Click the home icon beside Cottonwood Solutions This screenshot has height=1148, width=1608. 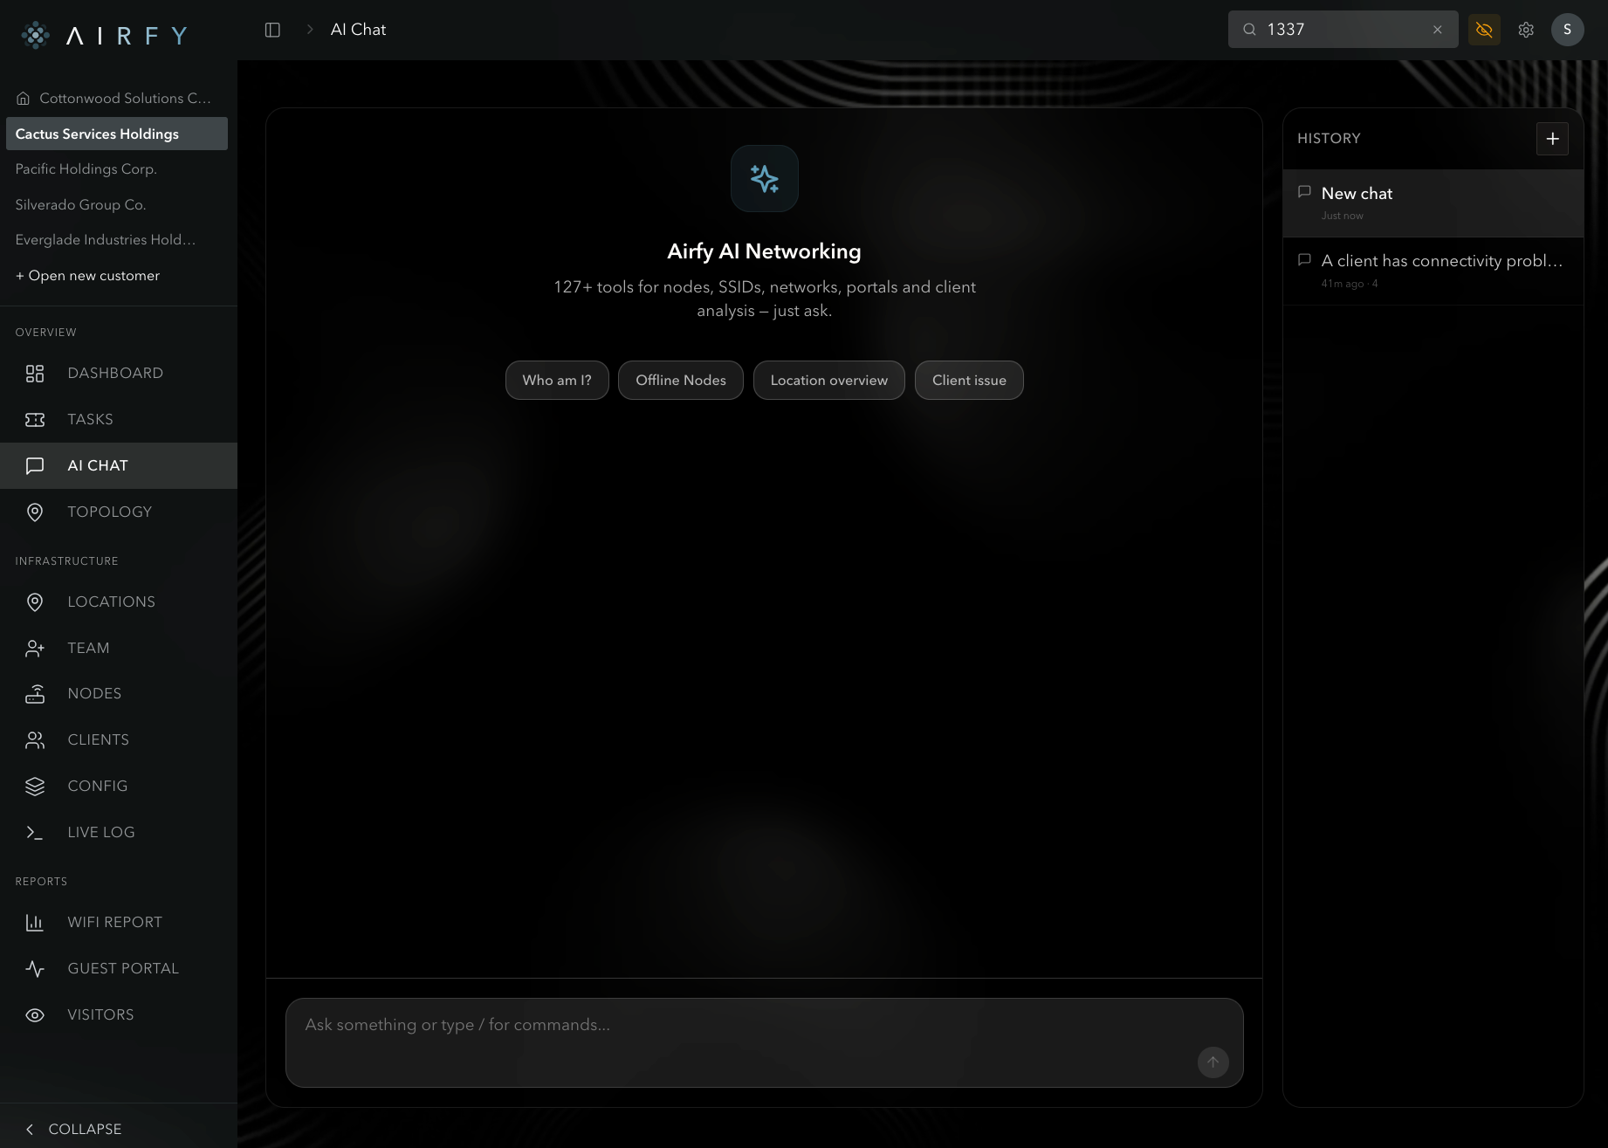(x=24, y=99)
